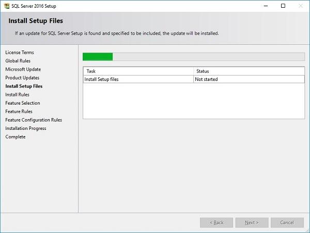Image resolution: width=310 pixels, height=233 pixels.
Task: Select Feature Rules in the left pane
Action: tap(19, 111)
